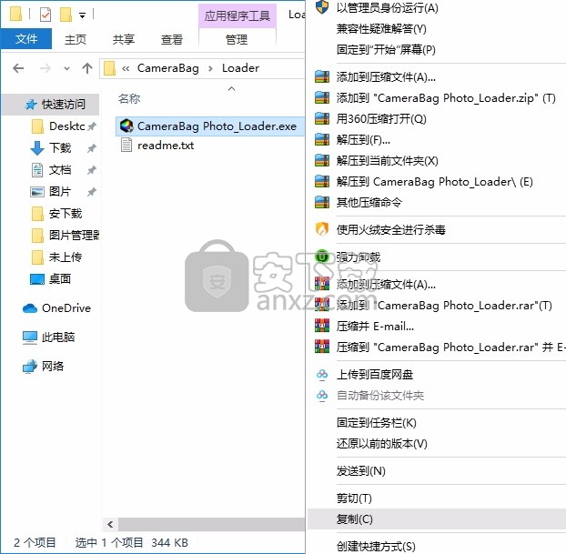
Task: Select the 应用程序工具 contextual tab header
Action: 238,15
